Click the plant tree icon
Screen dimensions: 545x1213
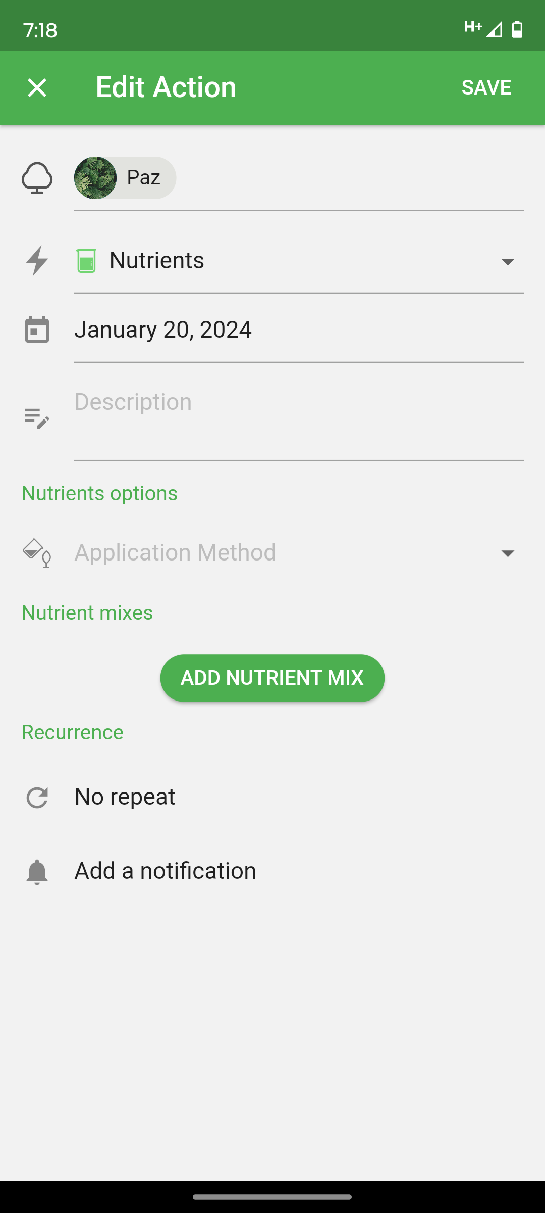[37, 178]
